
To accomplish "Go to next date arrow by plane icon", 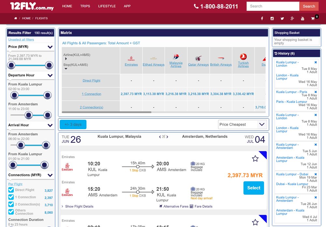I will (167, 137).
